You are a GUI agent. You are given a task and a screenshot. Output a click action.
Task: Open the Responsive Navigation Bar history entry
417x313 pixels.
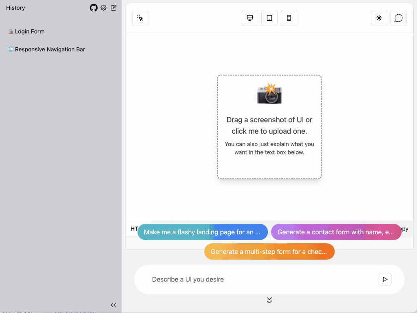tap(50, 49)
